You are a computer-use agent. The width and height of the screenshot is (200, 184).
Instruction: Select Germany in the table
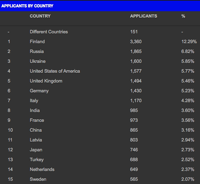[x=39, y=91]
